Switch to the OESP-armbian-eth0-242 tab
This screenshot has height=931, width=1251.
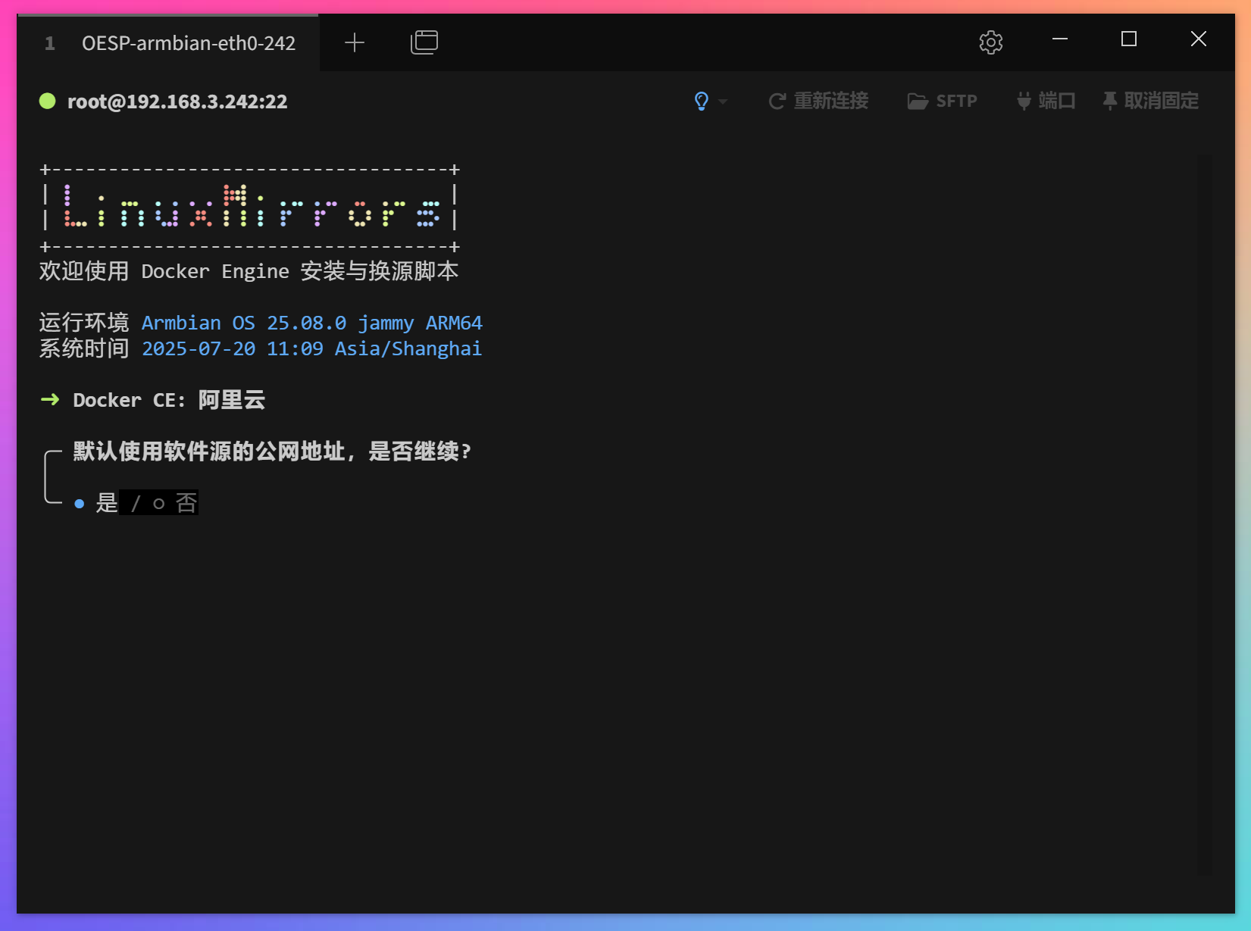tap(189, 42)
